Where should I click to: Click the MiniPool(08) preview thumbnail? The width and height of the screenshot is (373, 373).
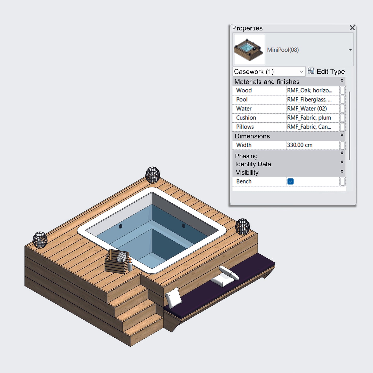249,50
